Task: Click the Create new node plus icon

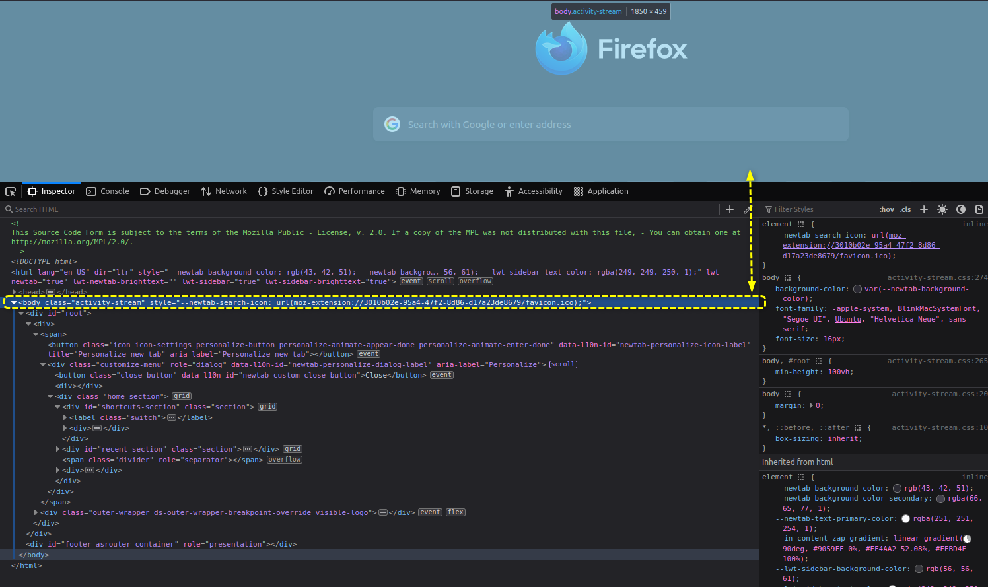Action: pos(730,209)
